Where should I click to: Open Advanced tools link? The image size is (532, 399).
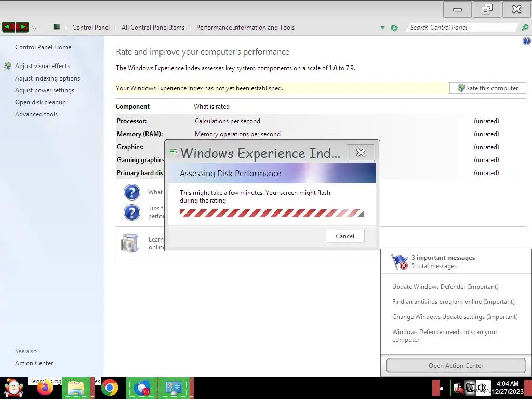tap(36, 114)
